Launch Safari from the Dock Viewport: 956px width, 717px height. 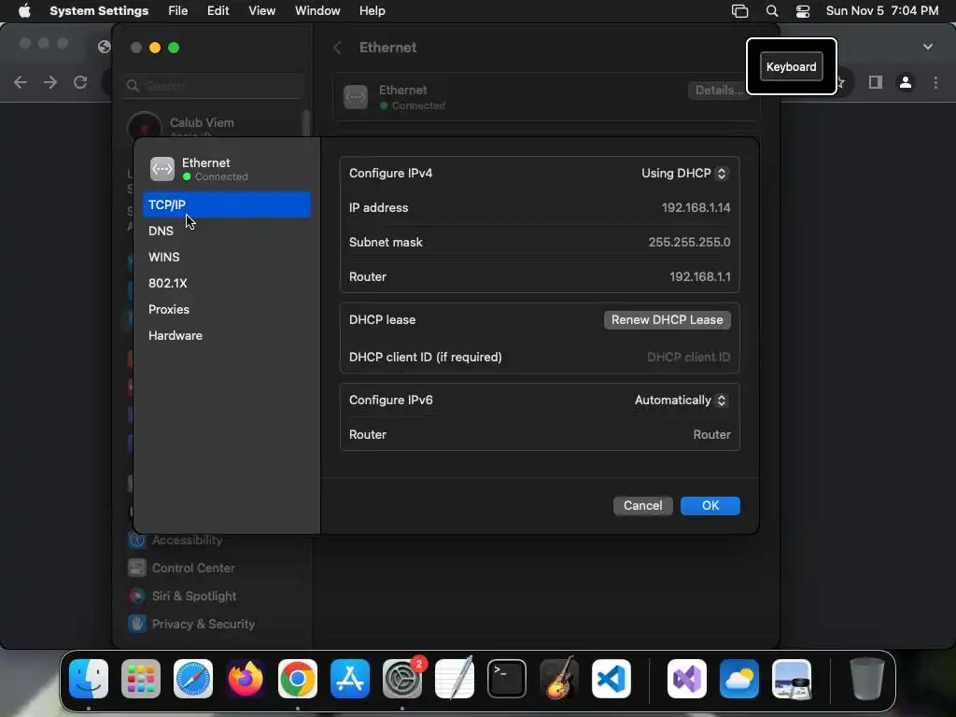(193, 679)
